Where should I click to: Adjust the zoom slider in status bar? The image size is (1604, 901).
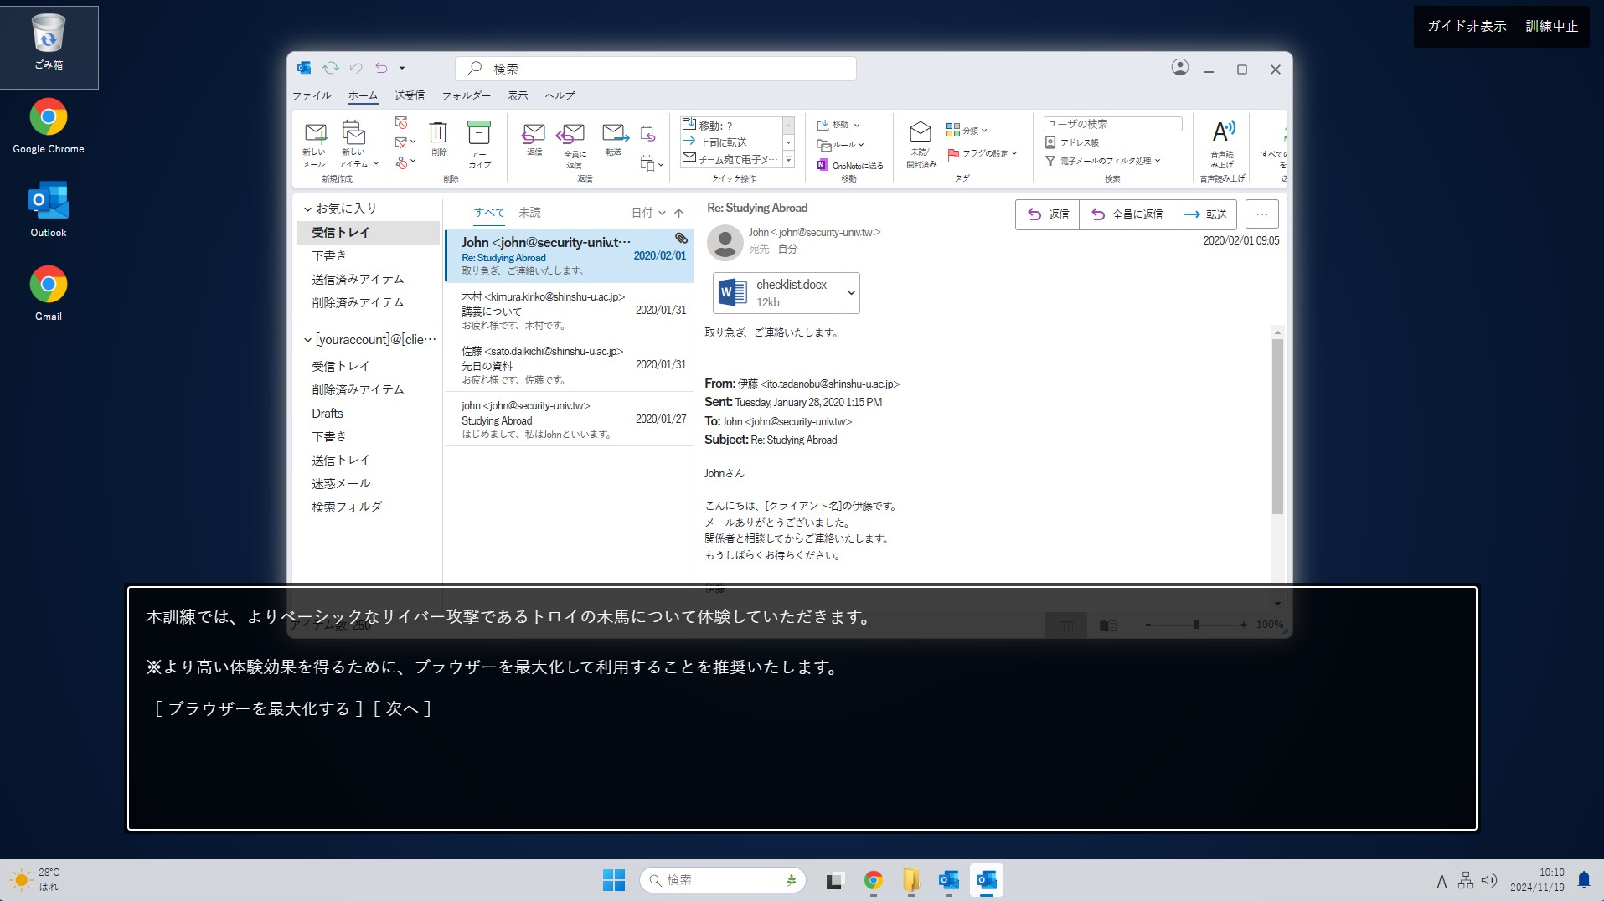[x=1195, y=625]
